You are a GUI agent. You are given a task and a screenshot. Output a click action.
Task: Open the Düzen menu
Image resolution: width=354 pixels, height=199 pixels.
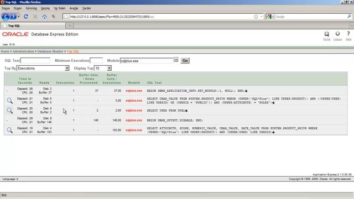click(18, 8)
